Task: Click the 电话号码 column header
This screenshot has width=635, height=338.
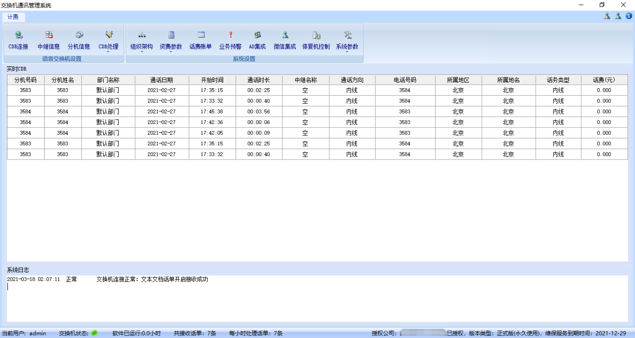Action: pos(405,80)
